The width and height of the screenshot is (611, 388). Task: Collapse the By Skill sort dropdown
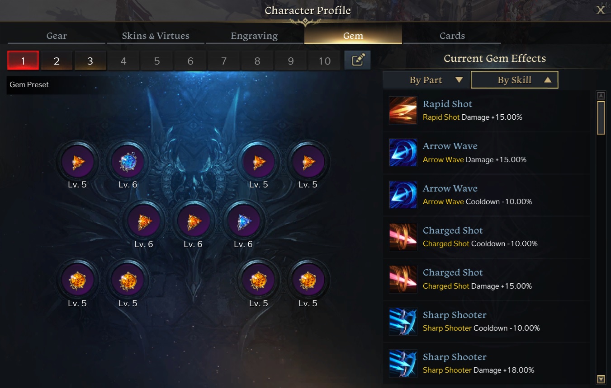point(515,80)
